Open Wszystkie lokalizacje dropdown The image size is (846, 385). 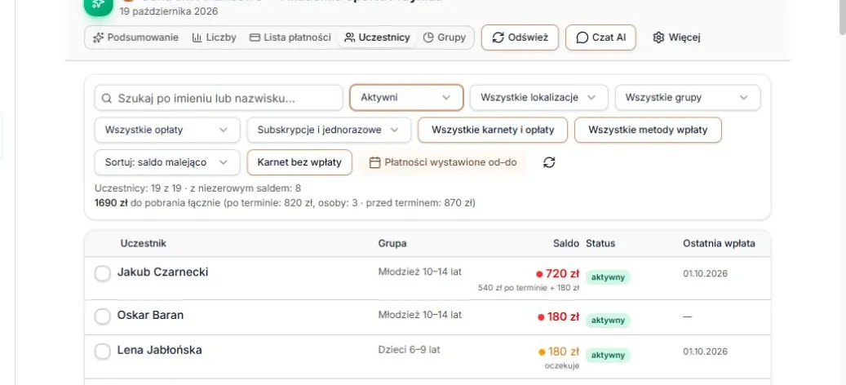[539, 98]
